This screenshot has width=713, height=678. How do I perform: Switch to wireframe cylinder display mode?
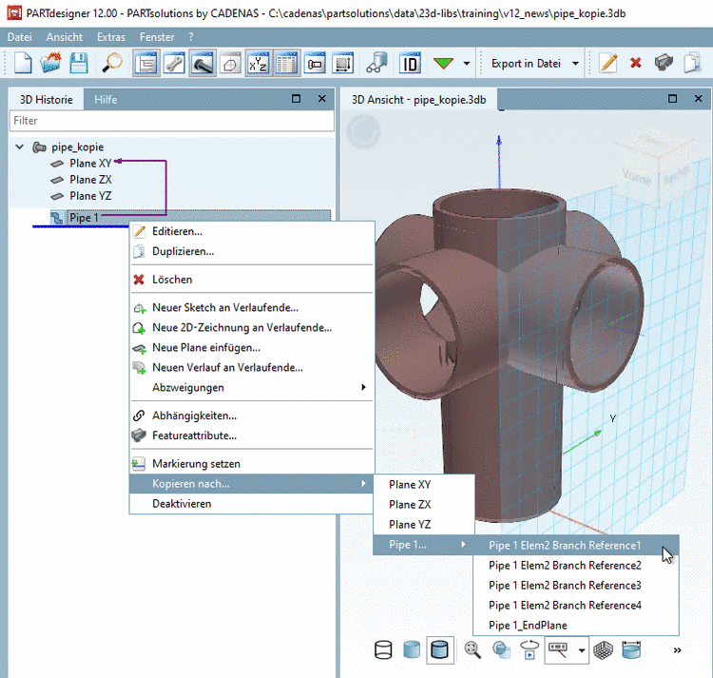pos(383,649)
